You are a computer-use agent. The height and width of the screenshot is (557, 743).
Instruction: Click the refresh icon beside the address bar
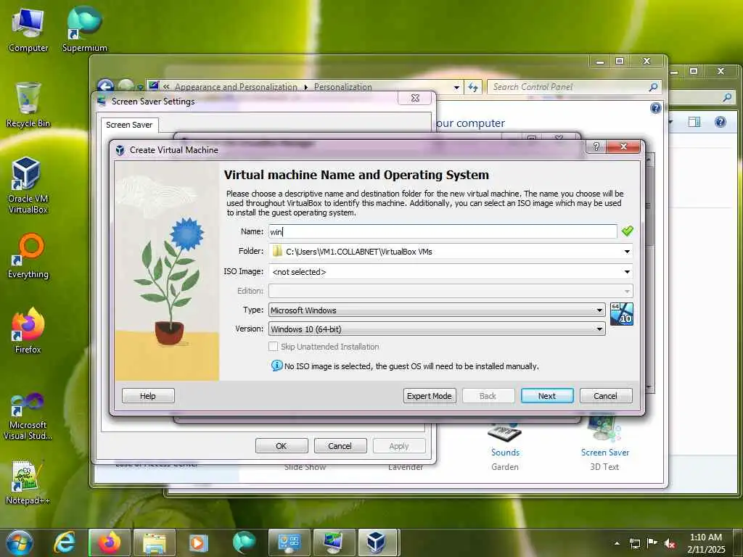coord(473,87)
